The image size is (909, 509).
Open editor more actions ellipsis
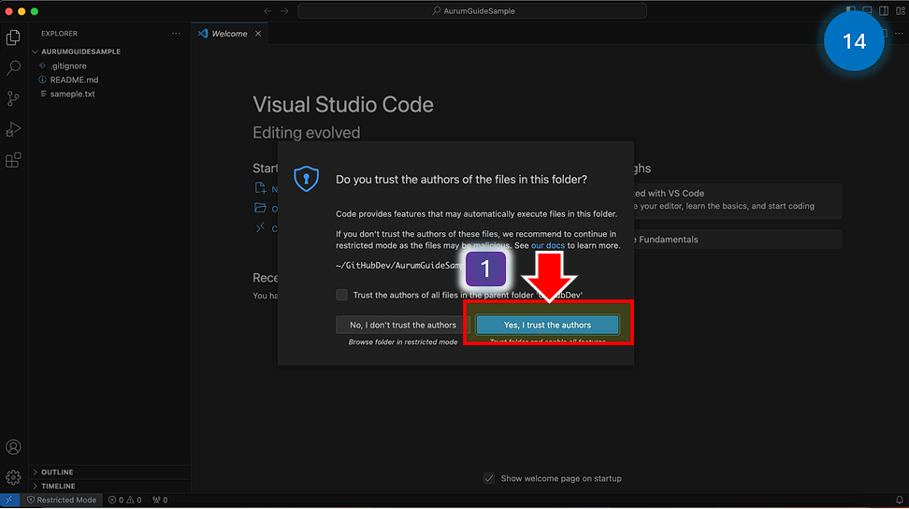pyautogui.click(x=899, y=34)
